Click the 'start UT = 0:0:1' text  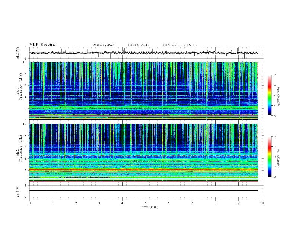pyautogui.click(x=180, y=45)
